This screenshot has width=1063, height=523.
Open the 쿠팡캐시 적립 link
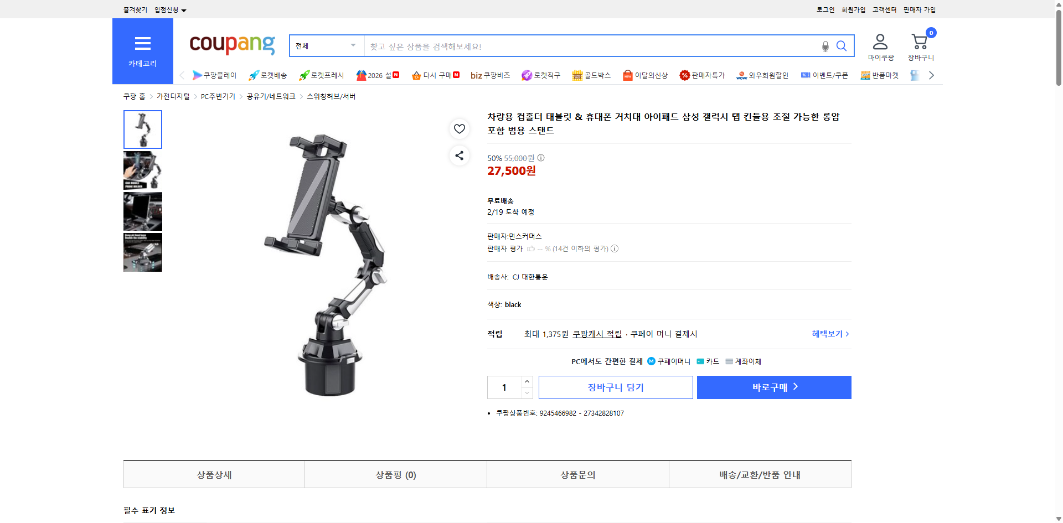coord(596,334)
